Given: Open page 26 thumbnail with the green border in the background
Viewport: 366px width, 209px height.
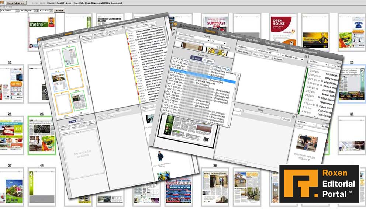Looking at the screenshot, I should [41, 135].
